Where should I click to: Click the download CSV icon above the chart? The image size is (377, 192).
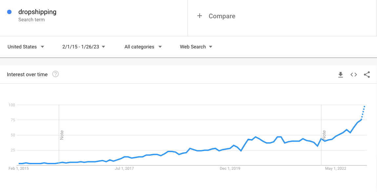341,75
